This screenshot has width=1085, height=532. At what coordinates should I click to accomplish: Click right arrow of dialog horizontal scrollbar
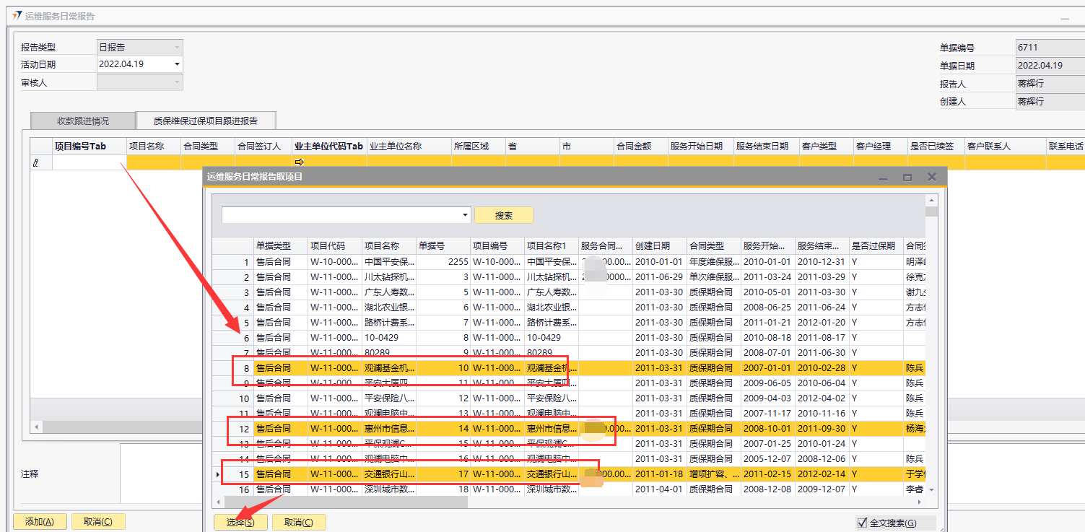click(x=919, y=502)
